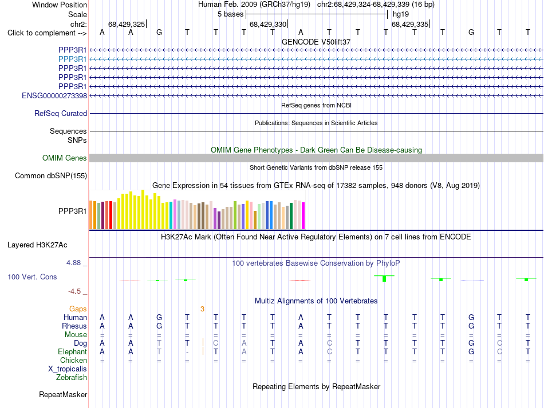Click 'Basewise Conservation by PhyloP' title
The height and width of the screenshot is (408, 544).
click(x=316, y=263)
